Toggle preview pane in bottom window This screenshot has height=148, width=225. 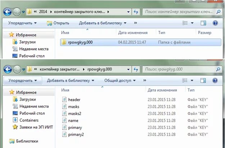click(203, 80)
